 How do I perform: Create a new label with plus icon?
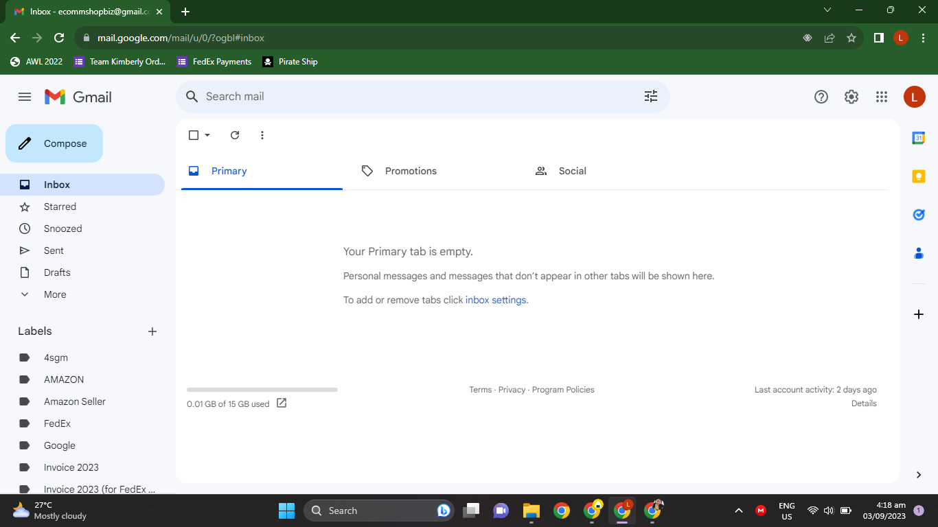[152, 331]
